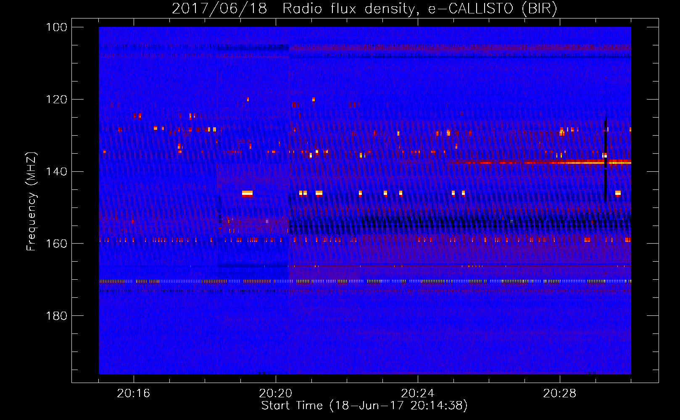
Task: Click the dotted yellow-white line near 170 MHz
Action: [365, 281]
